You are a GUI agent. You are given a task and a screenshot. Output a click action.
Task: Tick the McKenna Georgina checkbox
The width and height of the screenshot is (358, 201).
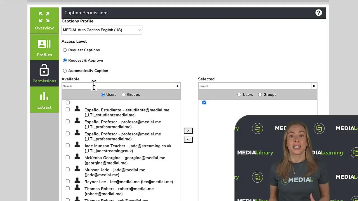[68, 157]
